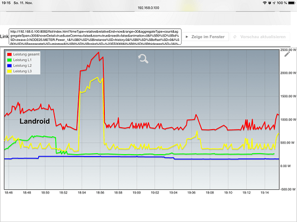Toggle the Leistung gesamt series label
297x222 pixels.
pyautogui.click(x=26, y=54)
